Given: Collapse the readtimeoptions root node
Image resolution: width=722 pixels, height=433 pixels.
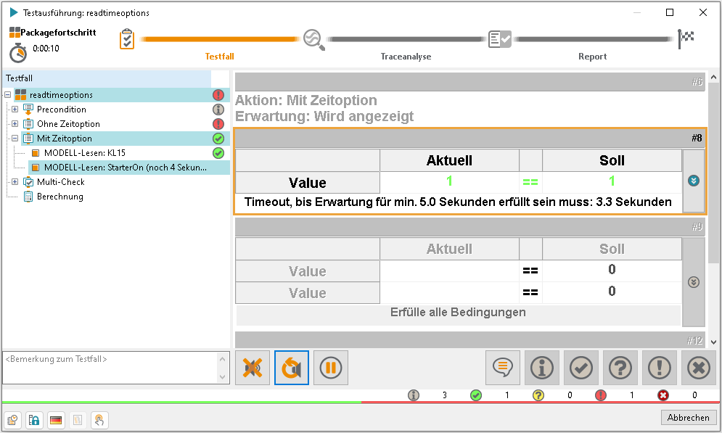Looking at the screenshot, I should [x=7, y=95].
